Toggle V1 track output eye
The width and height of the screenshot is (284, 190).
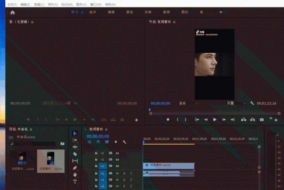(x=118, y=166)
